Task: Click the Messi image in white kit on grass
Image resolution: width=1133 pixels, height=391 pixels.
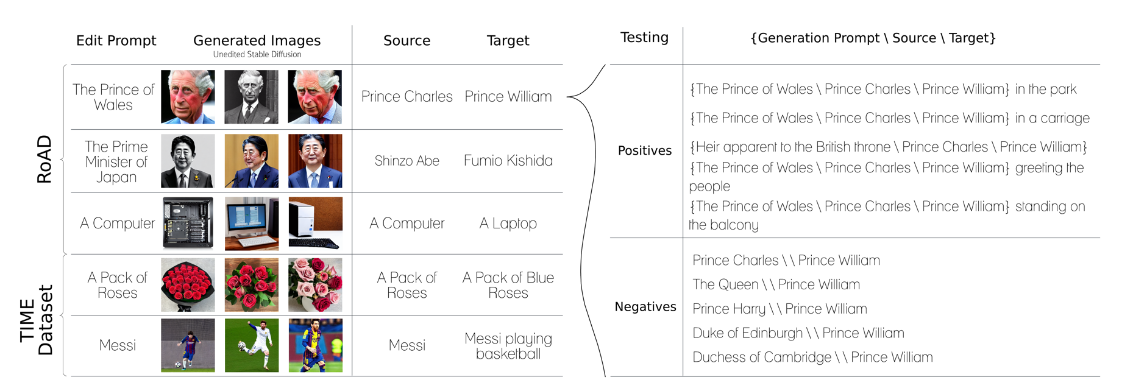Action: click(x=252, y=345)
